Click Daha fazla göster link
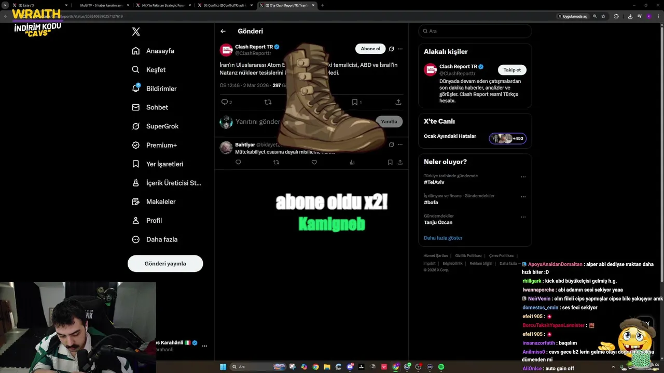Viewport: 664px width, 373px height. 443,238
